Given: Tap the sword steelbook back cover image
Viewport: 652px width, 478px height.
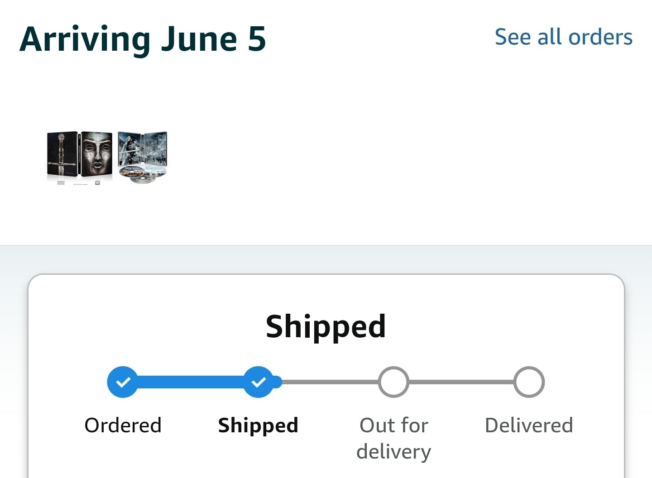Looking at the screenshot, I should [x=62, y=154].
